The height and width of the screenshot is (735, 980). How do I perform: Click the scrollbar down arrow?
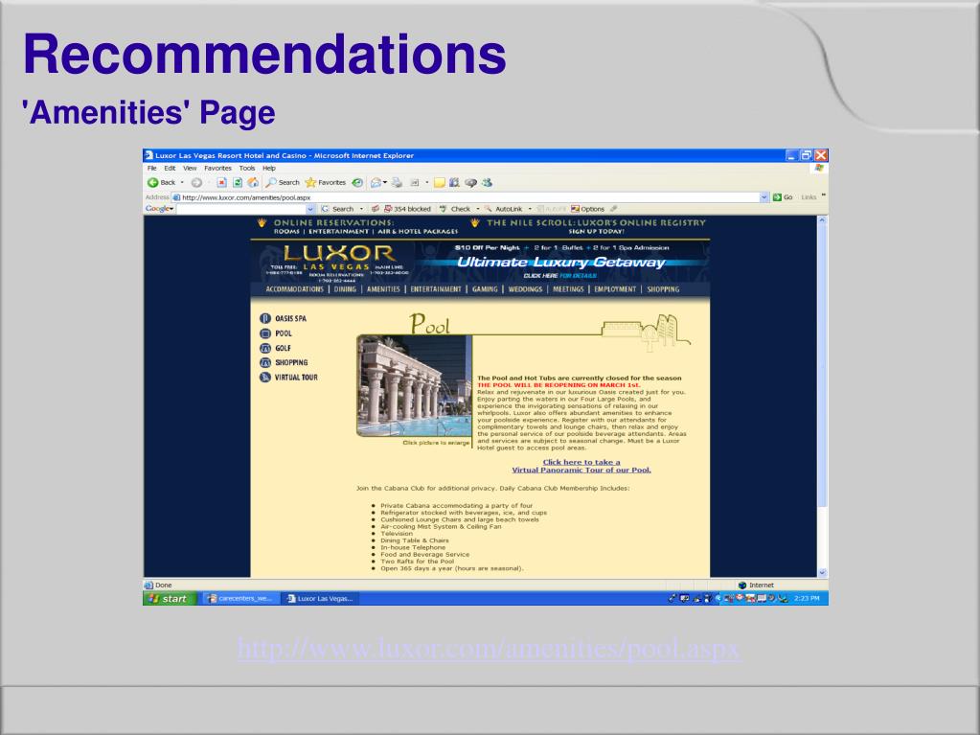coord(822,572)
